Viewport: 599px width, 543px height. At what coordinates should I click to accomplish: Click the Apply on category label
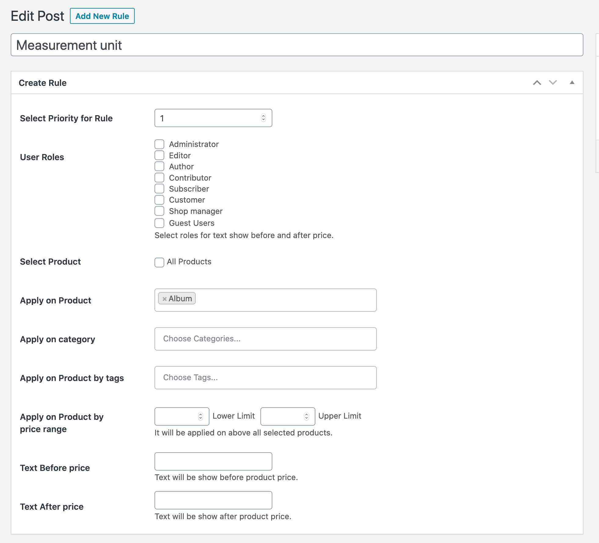point(58,339)
